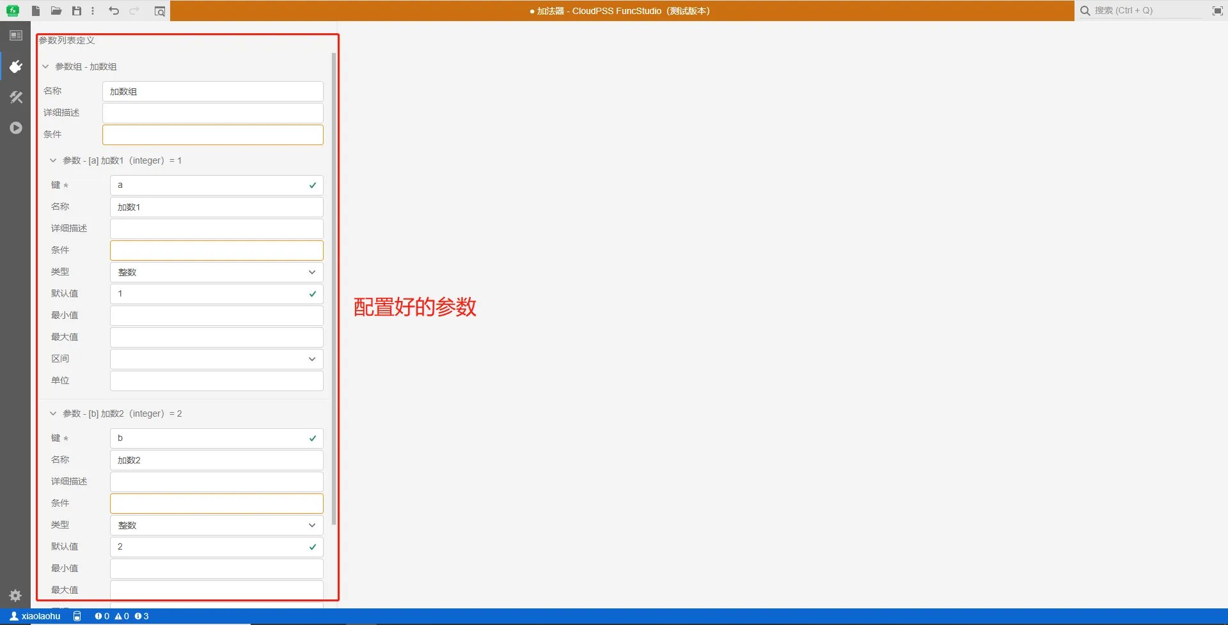Viewport: 1228px width, 625px height.
Task: Open the 类型 dropdown for parameter b
Action: click(x=217, y=525)
